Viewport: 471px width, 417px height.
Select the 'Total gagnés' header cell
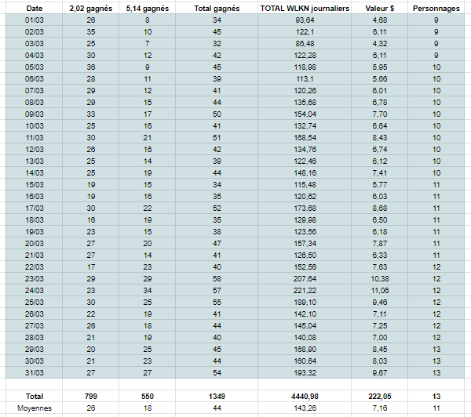(217, 9)
